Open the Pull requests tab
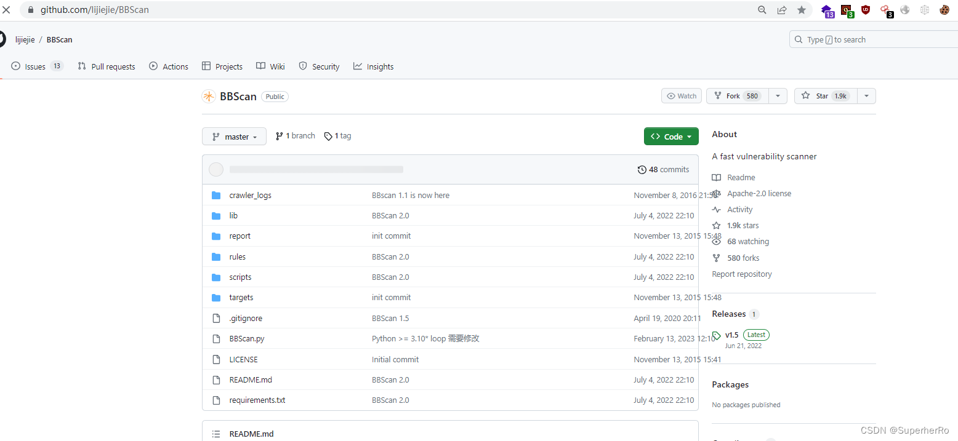Image resolution: width=958 pixels, height=441 pixels. 107,66
